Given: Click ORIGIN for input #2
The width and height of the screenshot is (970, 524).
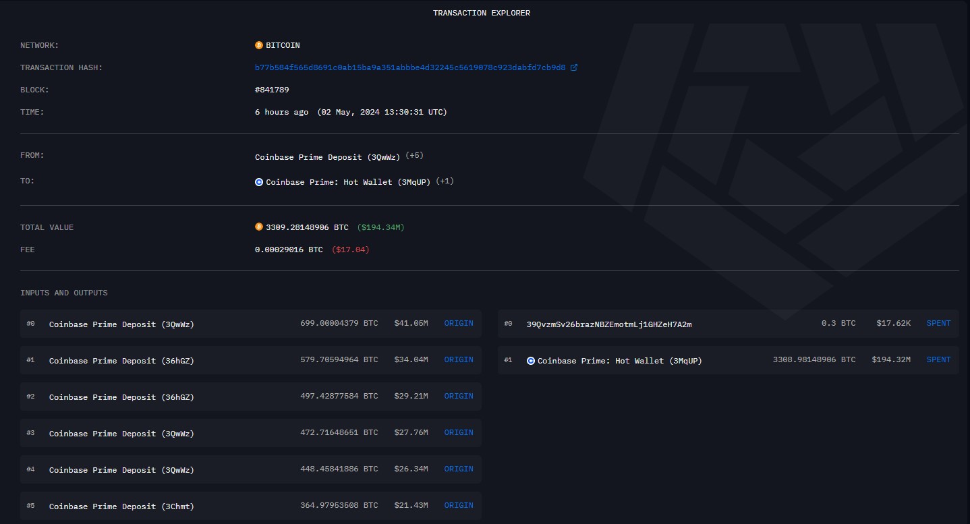Looking at the screenshot, I should (x=459, y=397).
